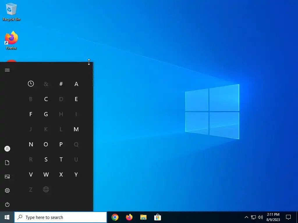The height and width of the screenshot is (223, 298).
Task: Open File Explorer from taskbar
Action: [143, 217]
